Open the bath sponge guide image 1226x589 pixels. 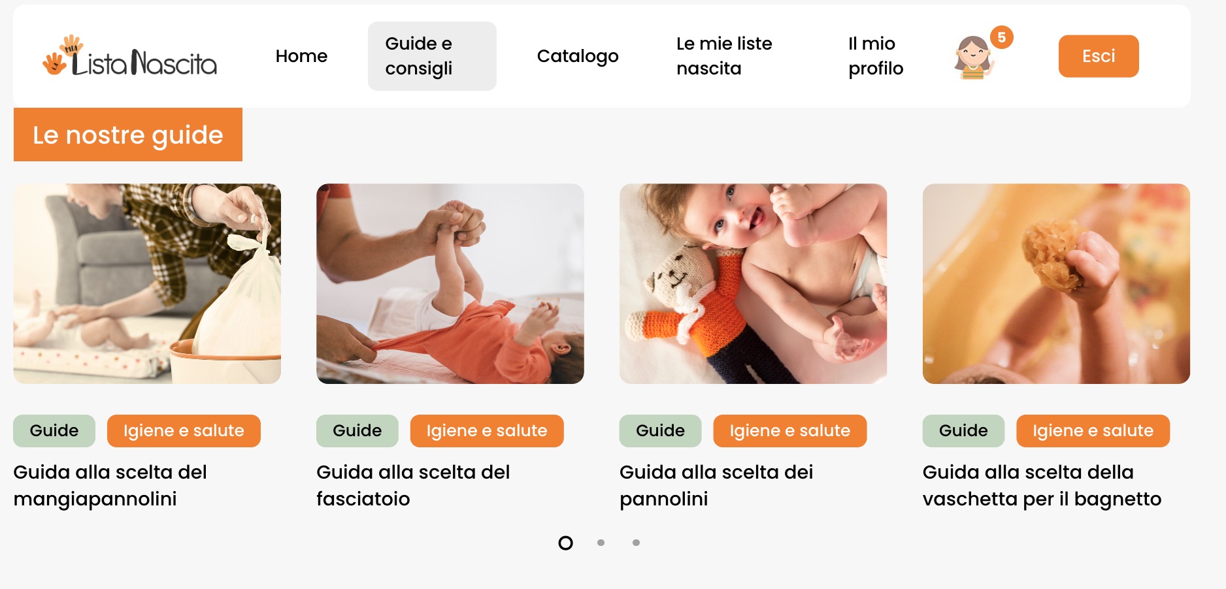click(1056, 283)
